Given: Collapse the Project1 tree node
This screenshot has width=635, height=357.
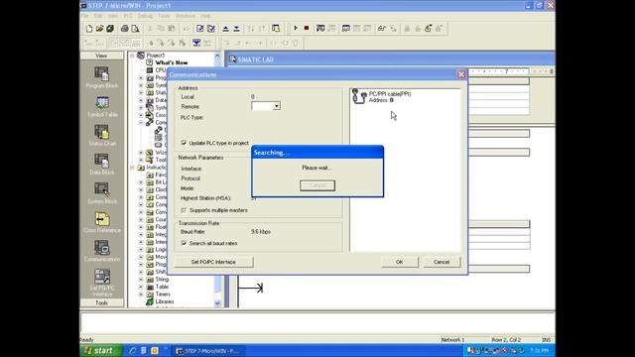Looking at the screenshot, I should (132, 56).
